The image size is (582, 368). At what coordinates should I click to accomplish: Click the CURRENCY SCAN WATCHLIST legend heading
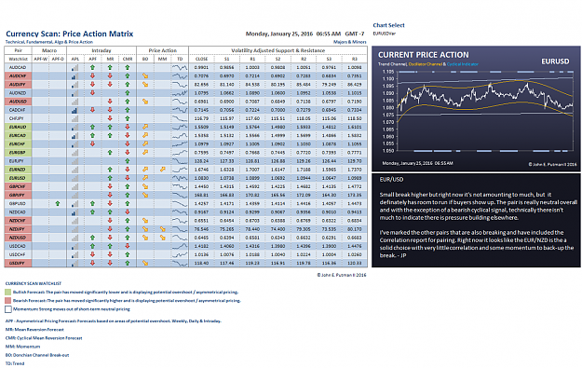pos(34,283)
